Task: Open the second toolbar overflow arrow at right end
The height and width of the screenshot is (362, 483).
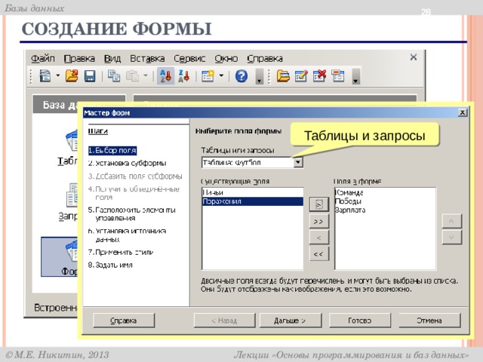Action: click(x=356, y=76)
